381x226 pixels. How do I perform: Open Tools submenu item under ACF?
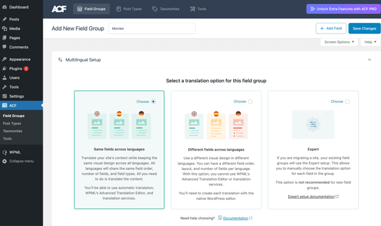(x=7, y=138)
